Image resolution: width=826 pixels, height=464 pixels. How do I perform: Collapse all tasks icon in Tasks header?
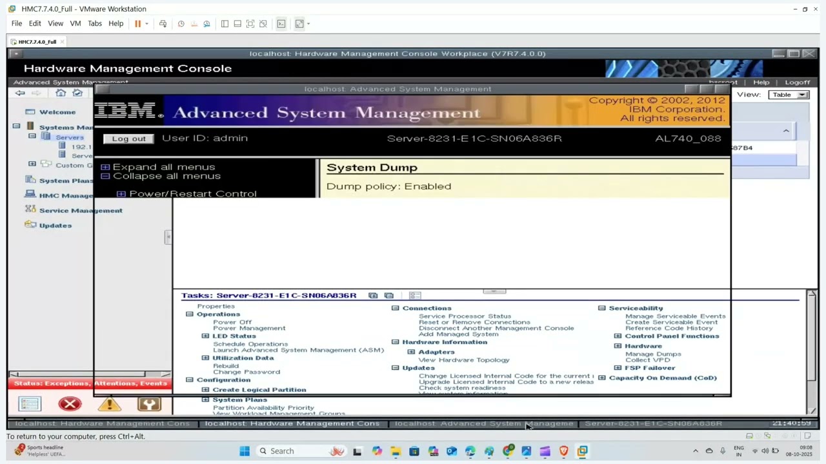tap(388, 295)
